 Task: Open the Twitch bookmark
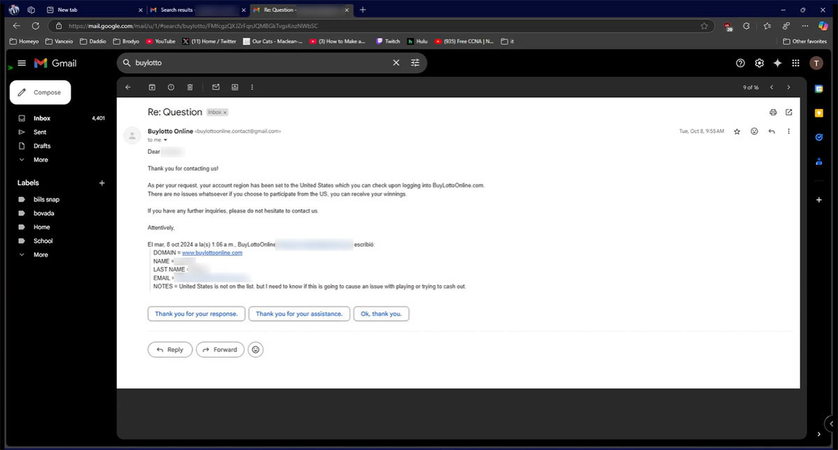tap(388, 41)
